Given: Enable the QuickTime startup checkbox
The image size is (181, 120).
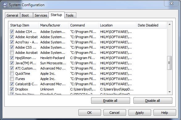Looking at the screenshot, I should pyautogui.click(x=12, y=74).
